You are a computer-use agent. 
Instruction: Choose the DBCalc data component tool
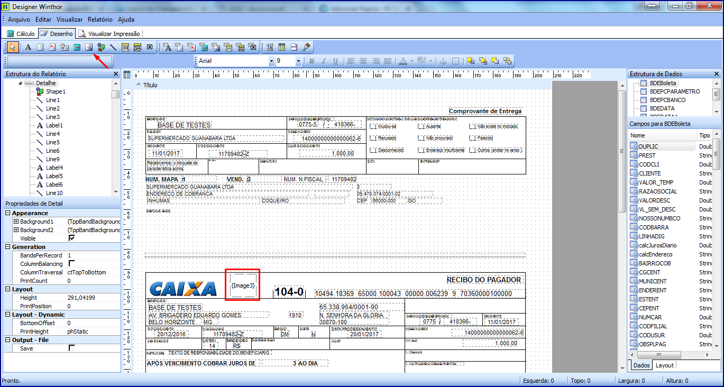(x=204, y=47)
